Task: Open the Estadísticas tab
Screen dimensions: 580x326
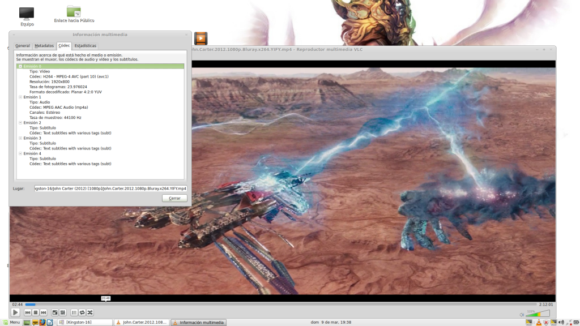Action: click(x=86, y=45)
